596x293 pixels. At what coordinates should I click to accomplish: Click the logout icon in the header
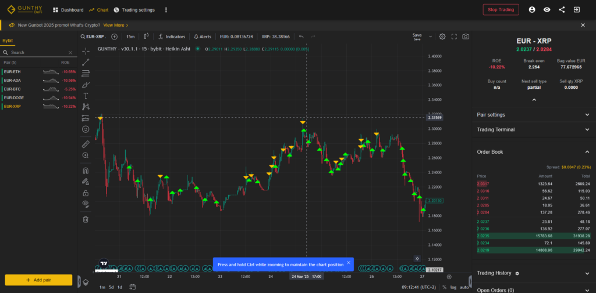577,10
